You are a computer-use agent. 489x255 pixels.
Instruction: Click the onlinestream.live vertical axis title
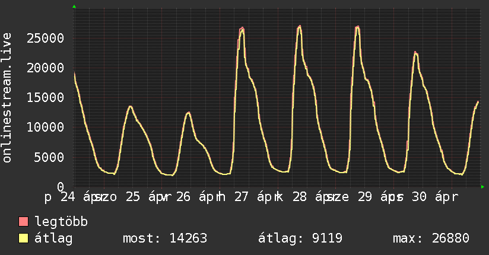[7, 98]
